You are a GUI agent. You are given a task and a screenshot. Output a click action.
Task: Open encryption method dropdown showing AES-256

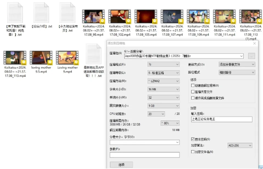click(240, 145)
